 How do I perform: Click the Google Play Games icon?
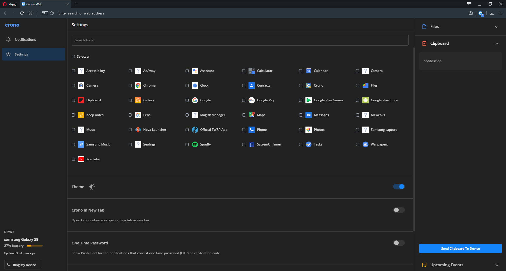click(x=309, y=100)
